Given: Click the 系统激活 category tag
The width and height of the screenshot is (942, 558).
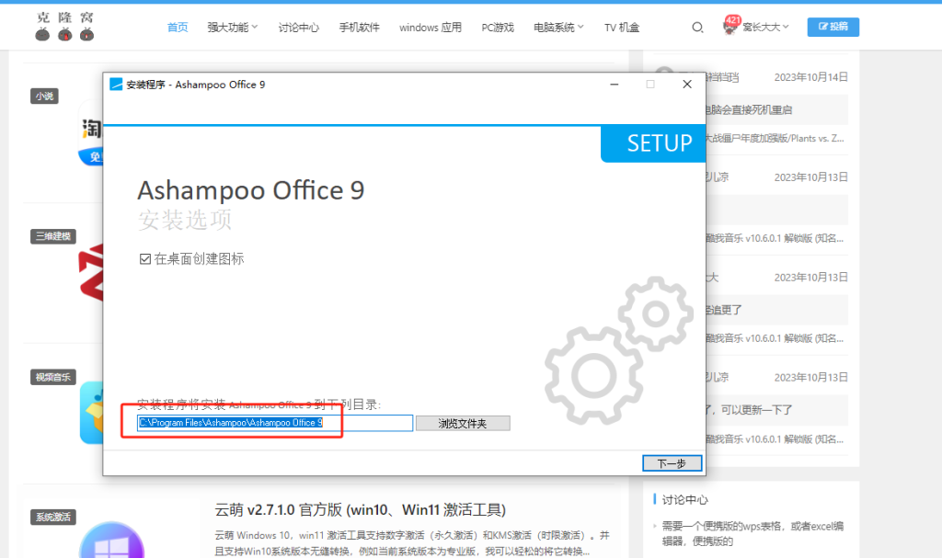Looking at the screenshot, I should click(x=52, y=518).
